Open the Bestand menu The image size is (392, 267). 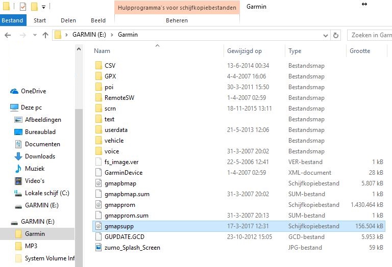tap(12, 20)
